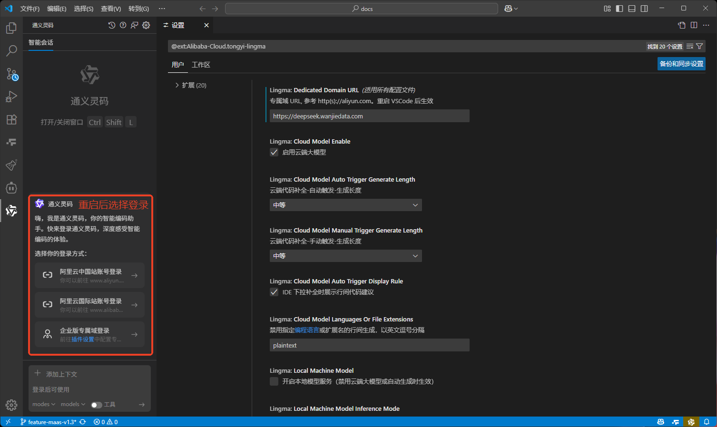
Task: Synchronize changes in the status bar
Action: 83,422
